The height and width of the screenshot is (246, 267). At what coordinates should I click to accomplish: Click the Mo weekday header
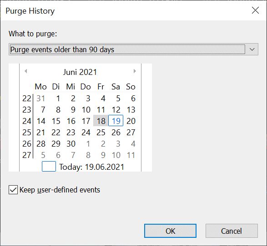40,87
